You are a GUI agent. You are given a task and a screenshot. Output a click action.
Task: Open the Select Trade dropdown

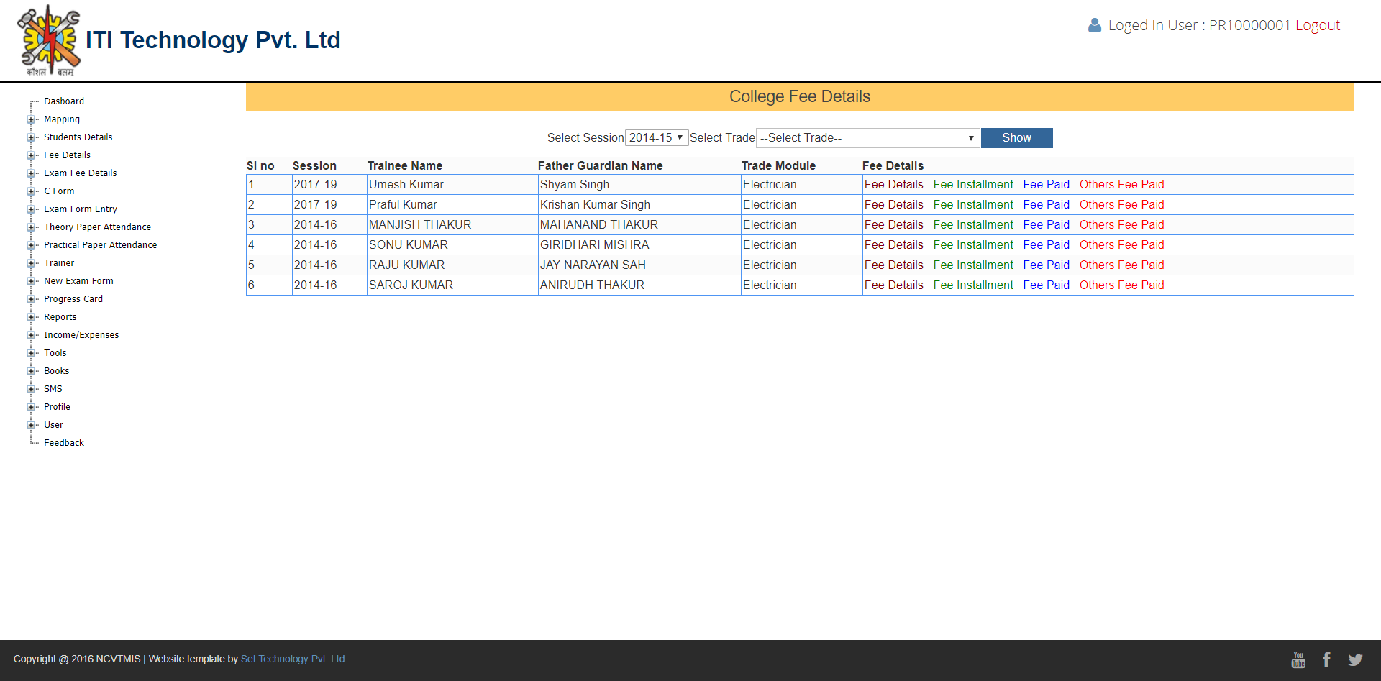tap(867, 137)
